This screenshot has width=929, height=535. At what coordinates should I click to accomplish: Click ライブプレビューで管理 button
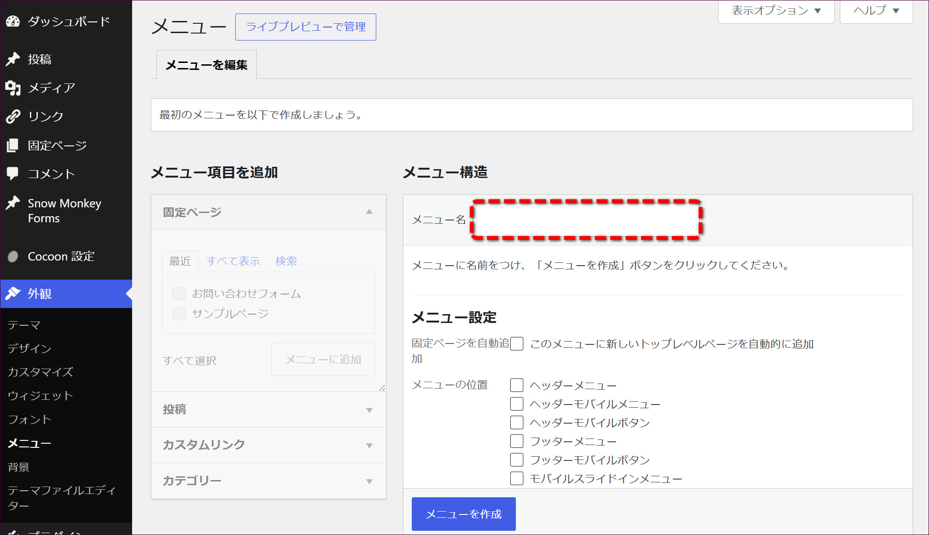pos(306,27)
